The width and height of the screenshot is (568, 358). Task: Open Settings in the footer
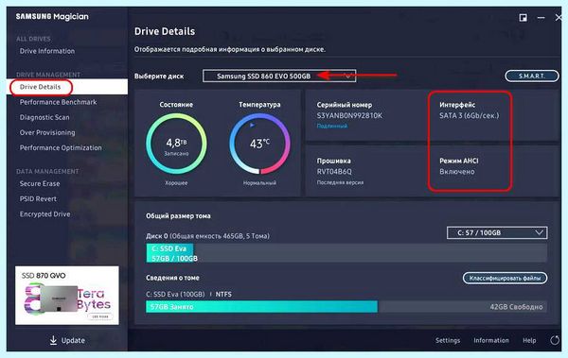tap(448, 341)
